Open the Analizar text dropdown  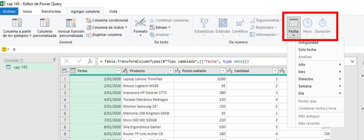point(161,34)
